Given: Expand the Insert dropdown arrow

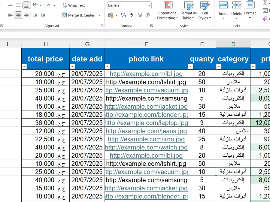Looking at the screenshot, I should coord(223,18).
